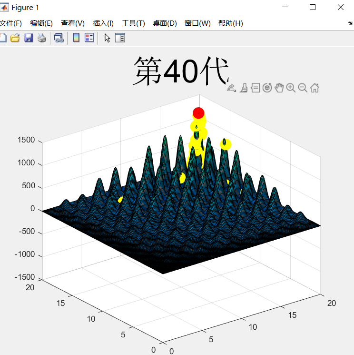Click the z-axis tick label 1500
This screenshot has height=355, width=354.
point(26,140)
